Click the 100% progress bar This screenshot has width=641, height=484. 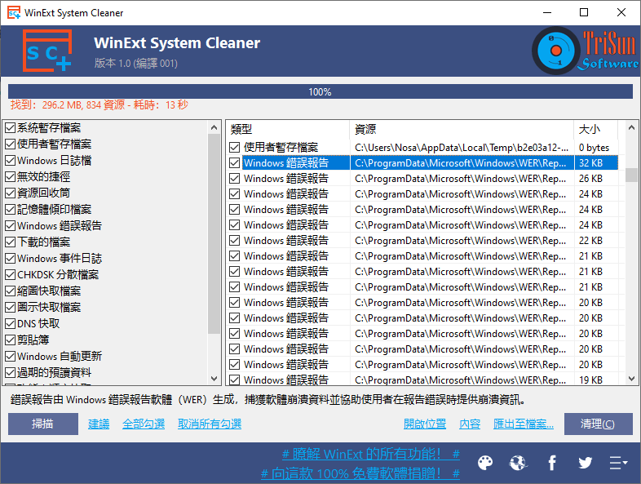pyautogui.click(x=320, y=91)
